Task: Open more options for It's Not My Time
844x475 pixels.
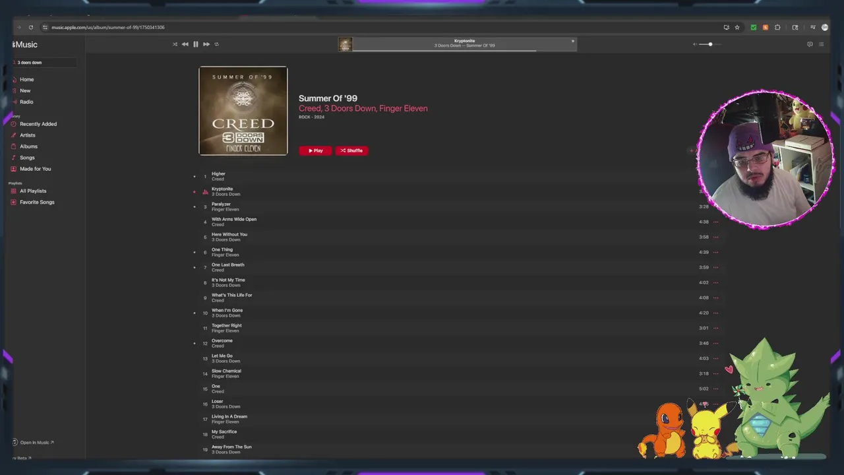Action: pos(716,283)
